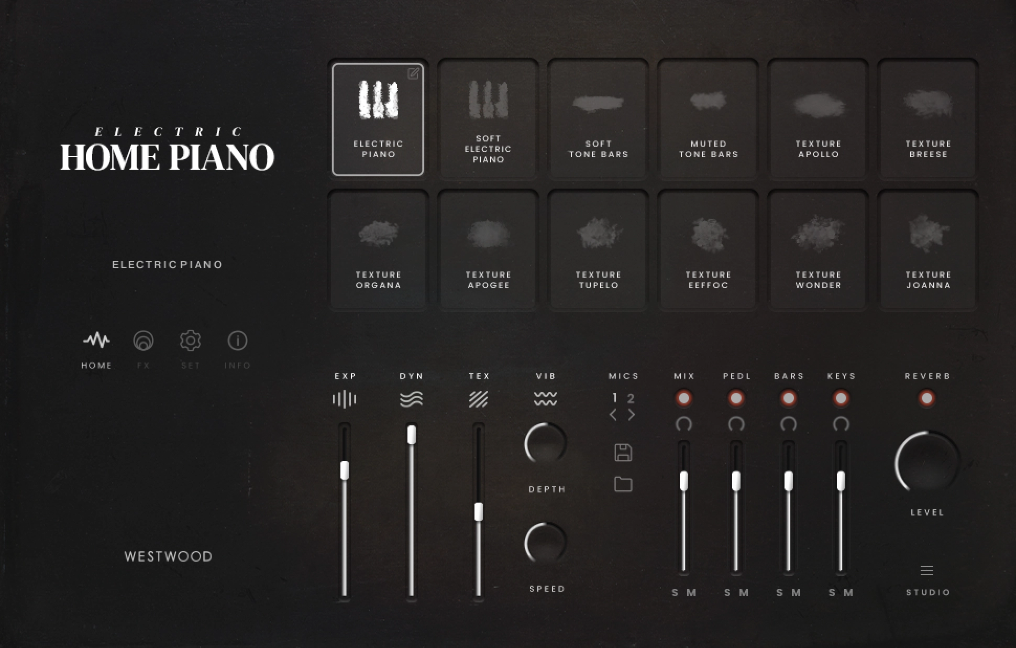The height and width of the screenshot is (648, 1016).
Task: Switch to the FX tab
Action: [143, 341]
